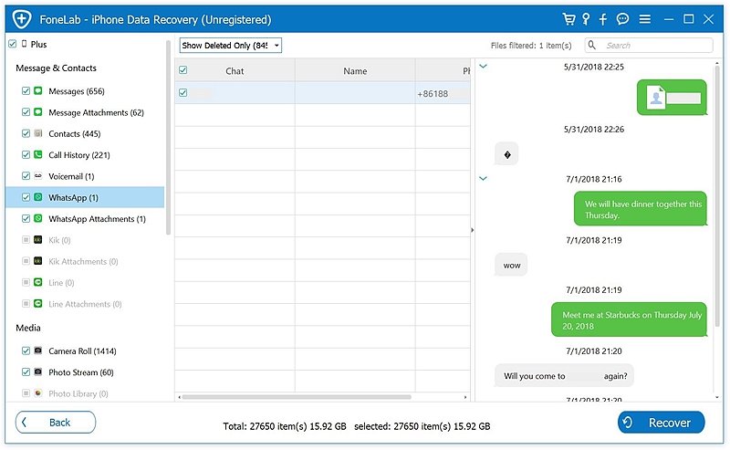Click the chat preview scroll down arrow
This screenshot has width=730, height=450.
pos(716,397)
